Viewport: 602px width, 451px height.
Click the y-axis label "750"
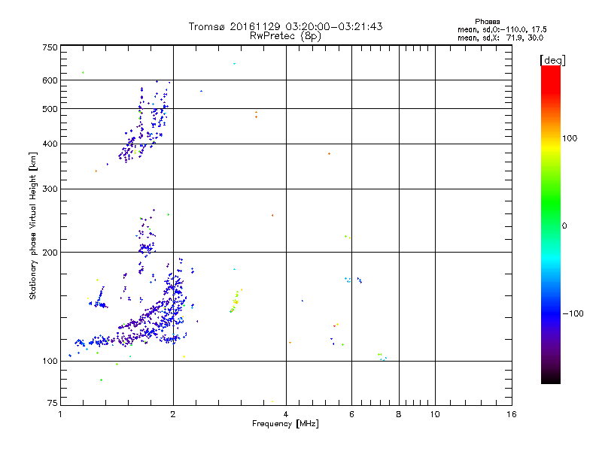pyautogui.click(x=50, y=47)
